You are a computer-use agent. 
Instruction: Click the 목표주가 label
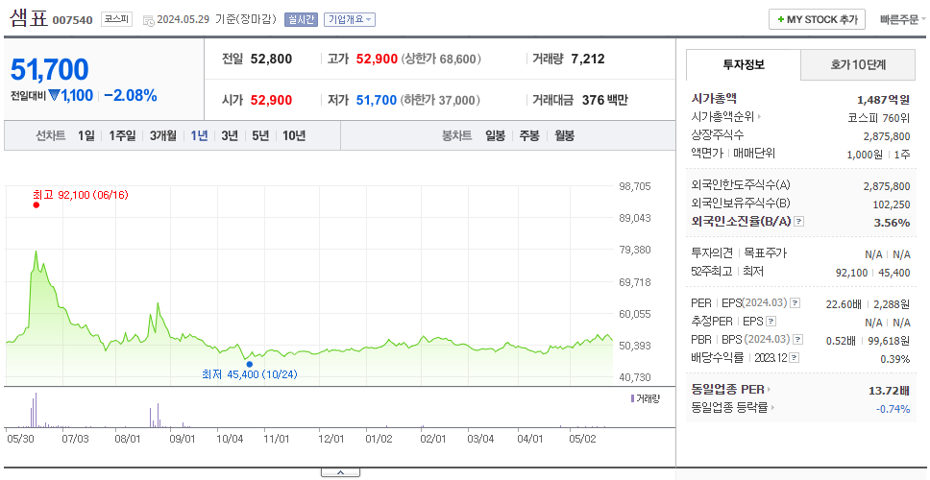tap(765, 253)
